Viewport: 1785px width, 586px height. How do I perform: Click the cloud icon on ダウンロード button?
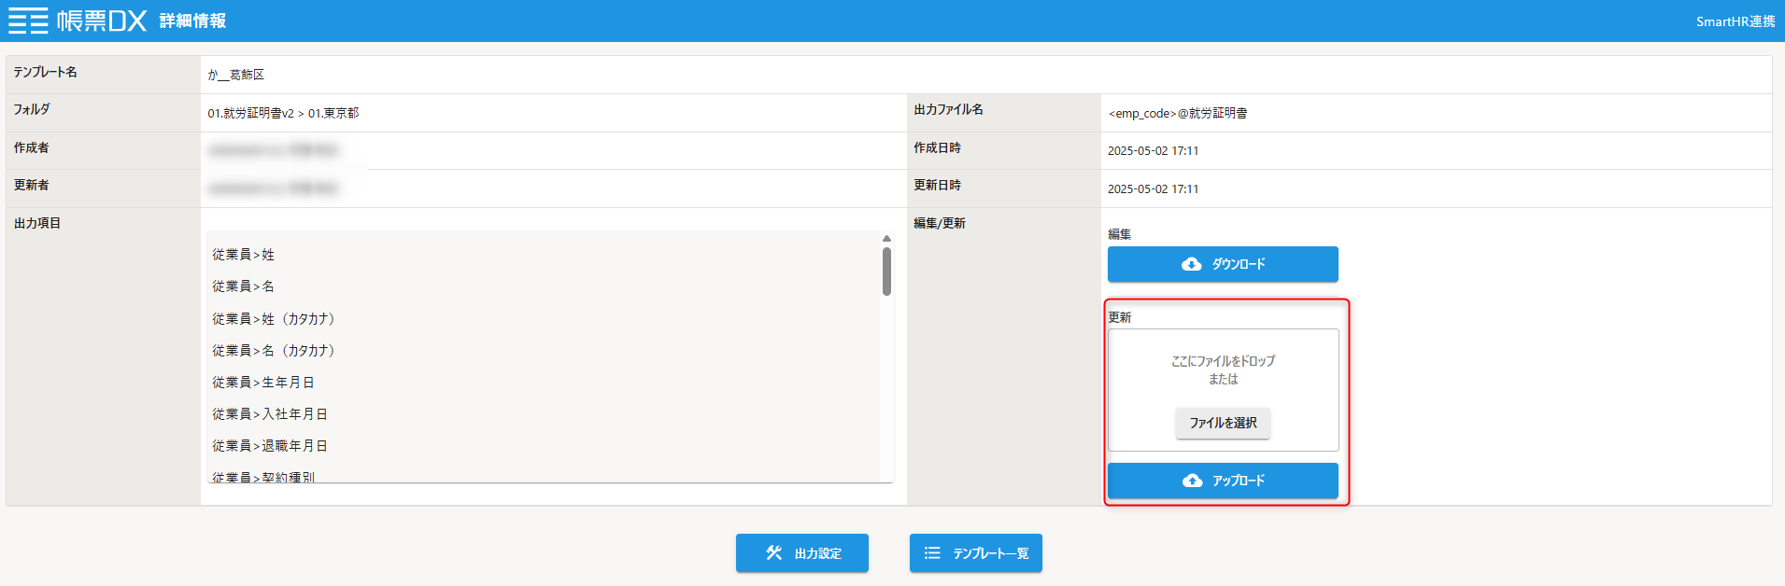[x=1191, y=264]
